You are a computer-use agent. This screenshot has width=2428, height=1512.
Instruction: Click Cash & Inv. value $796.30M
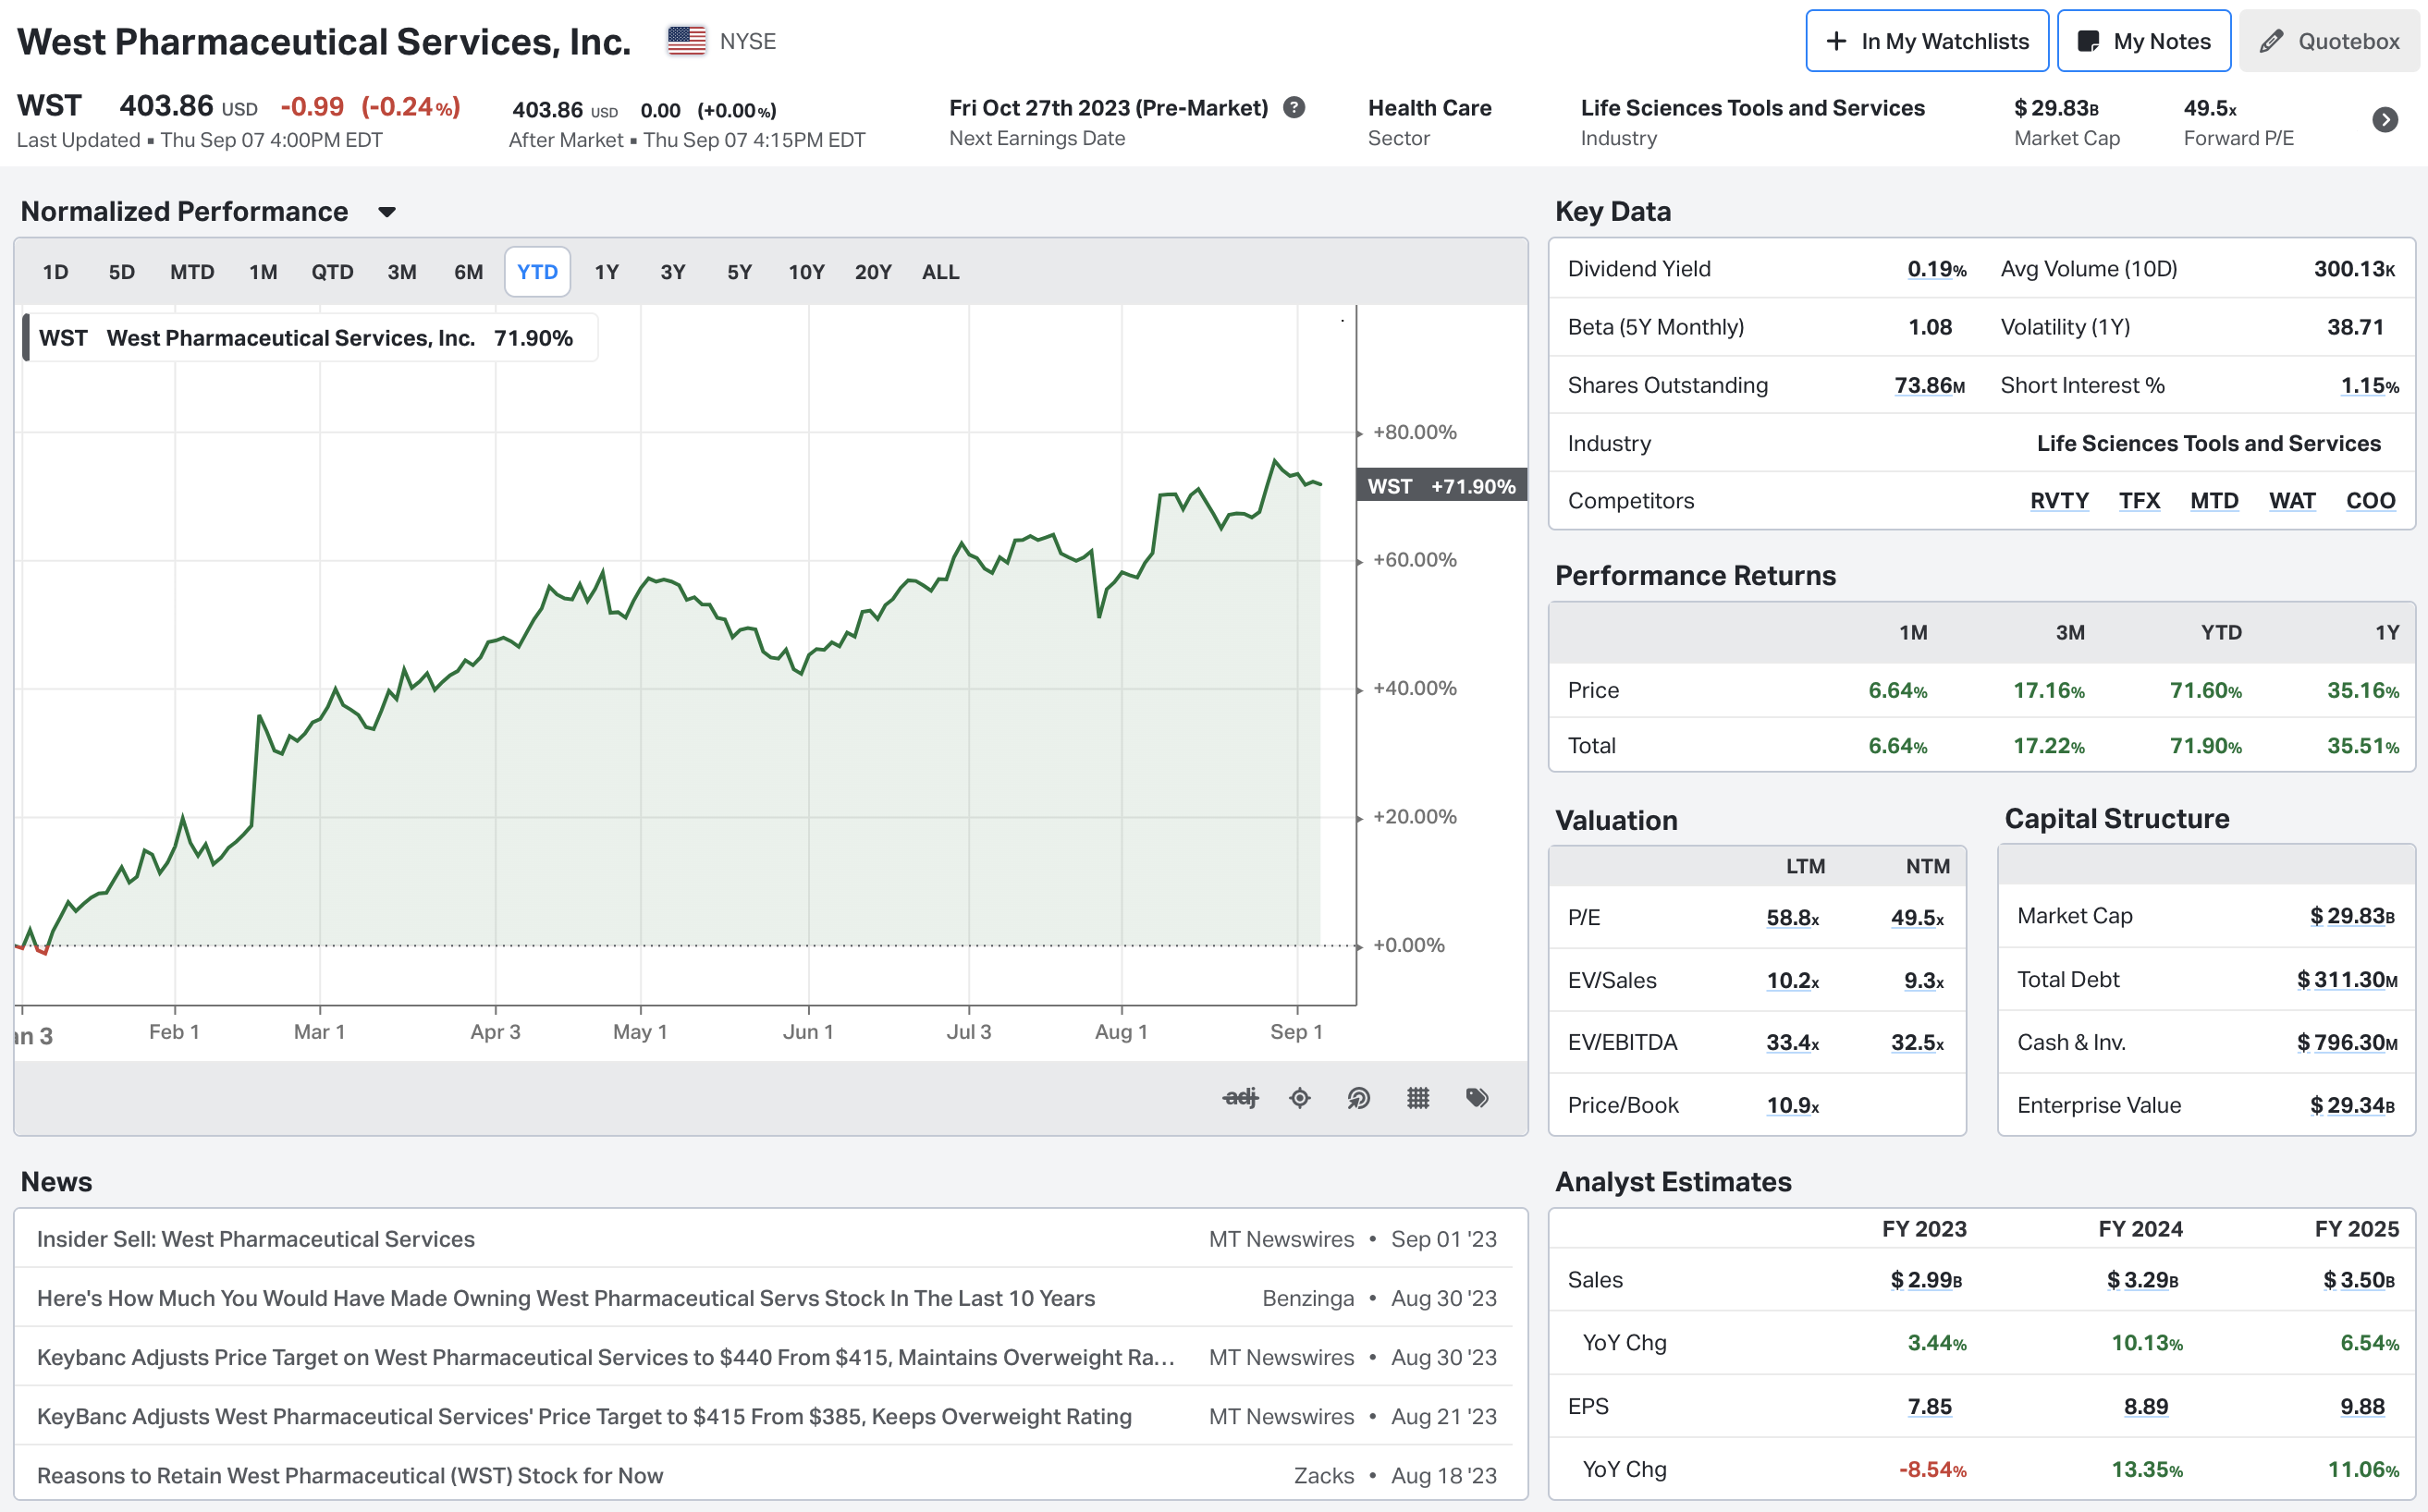(x=2347, y=1043)
